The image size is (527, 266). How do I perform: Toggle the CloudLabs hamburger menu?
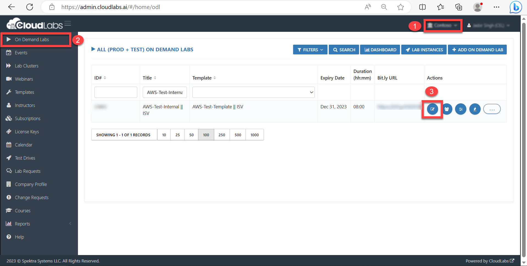coord(68,24)
